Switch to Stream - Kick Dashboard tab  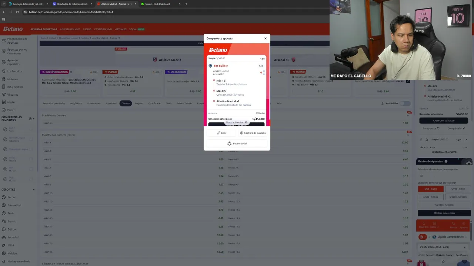(x=161, y=4)
